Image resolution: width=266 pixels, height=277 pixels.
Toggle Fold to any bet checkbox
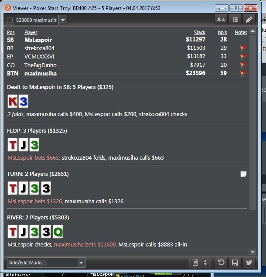click(x=7, y=274)
